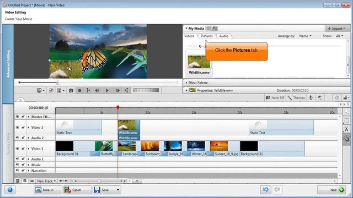Image resolution: width=353 pixels, height=198 pixels.
Task: Click the Import button
Action: tap(336, 29)
